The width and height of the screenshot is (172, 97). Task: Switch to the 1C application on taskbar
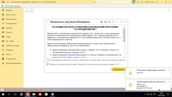point(28,94)
